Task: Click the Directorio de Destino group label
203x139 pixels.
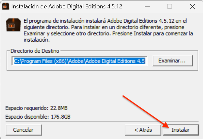Action: [35, 51]
